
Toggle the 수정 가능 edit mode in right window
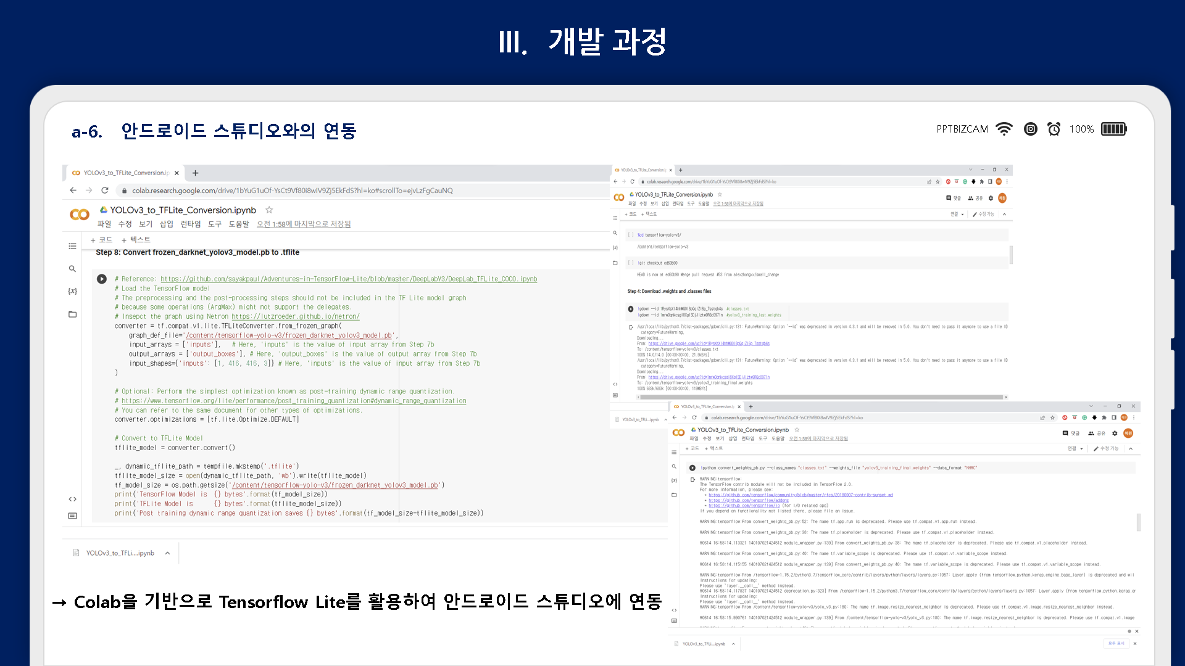983,214
